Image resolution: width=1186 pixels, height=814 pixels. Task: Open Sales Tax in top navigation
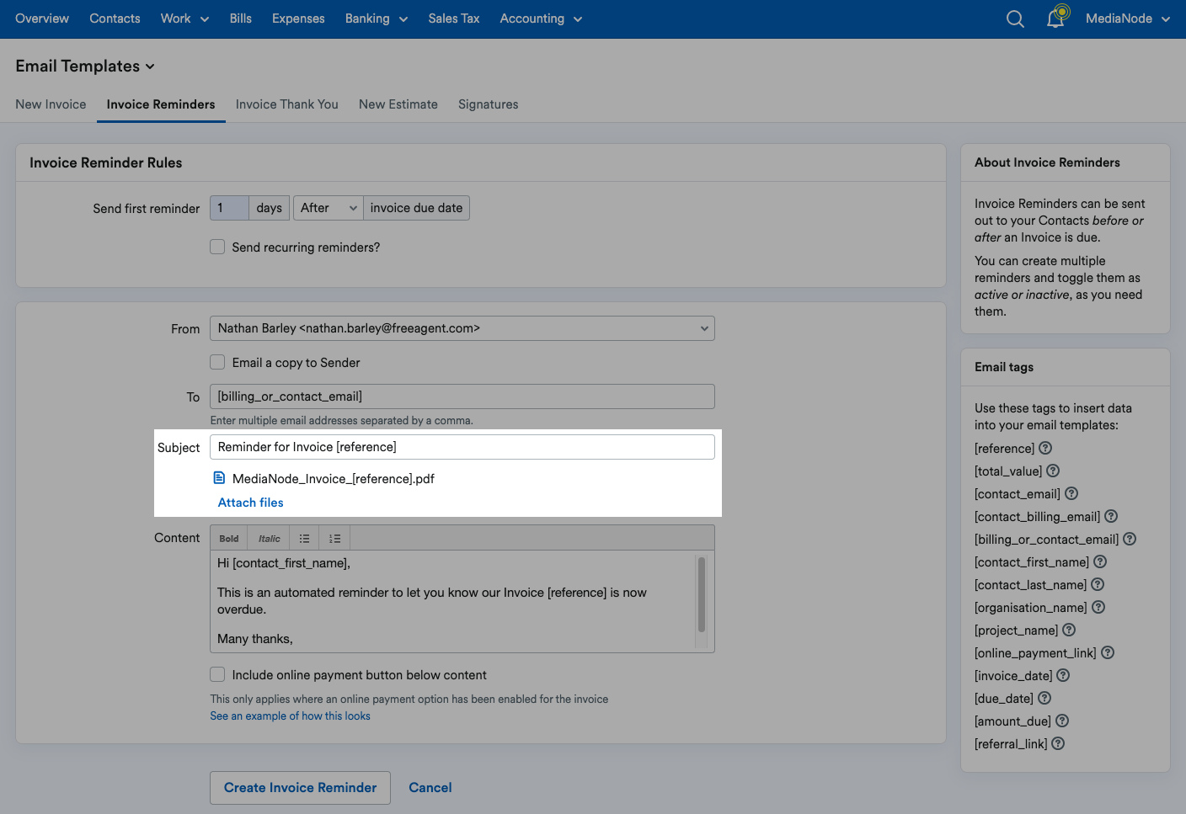coord(454,19)
